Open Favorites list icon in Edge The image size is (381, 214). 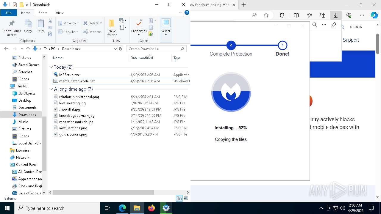[310, 15]
